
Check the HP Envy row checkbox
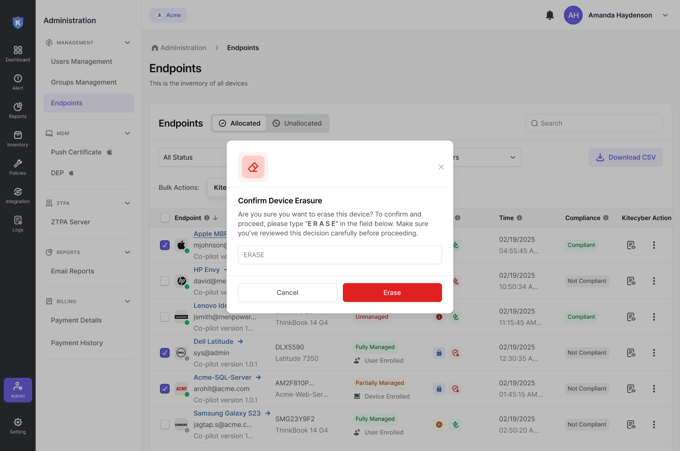pos(165,281)
